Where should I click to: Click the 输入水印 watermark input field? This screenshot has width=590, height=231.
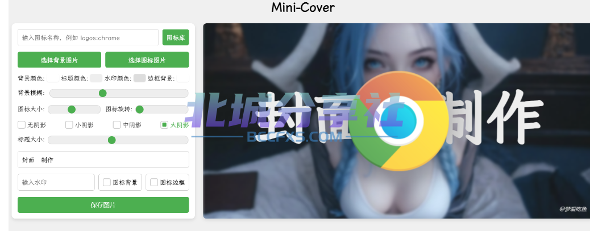coord(56,182)
